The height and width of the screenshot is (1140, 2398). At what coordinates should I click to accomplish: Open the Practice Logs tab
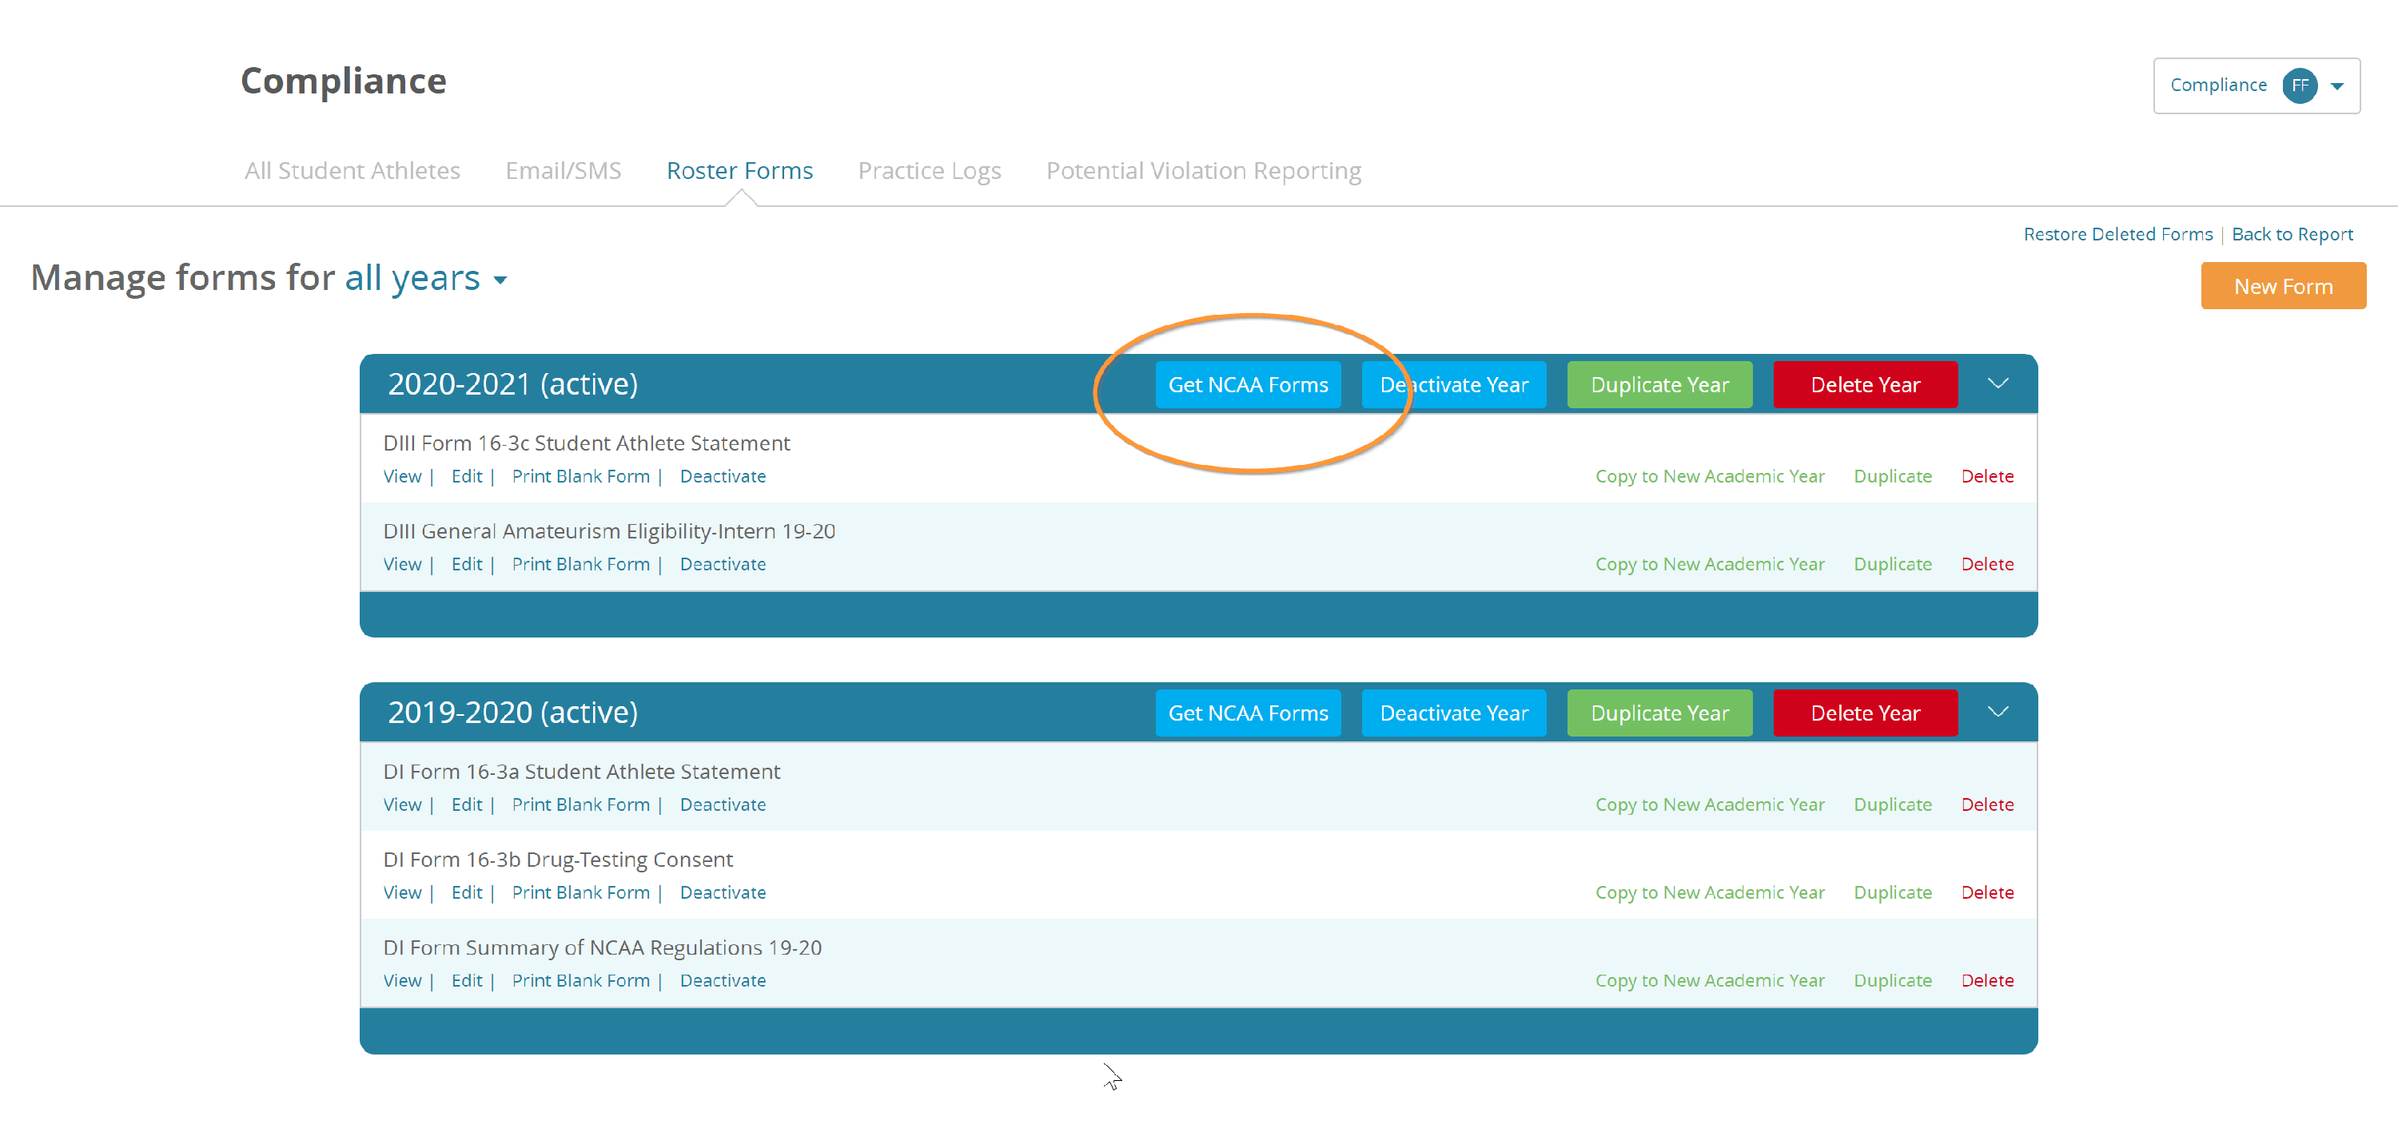tap(928, 170)
